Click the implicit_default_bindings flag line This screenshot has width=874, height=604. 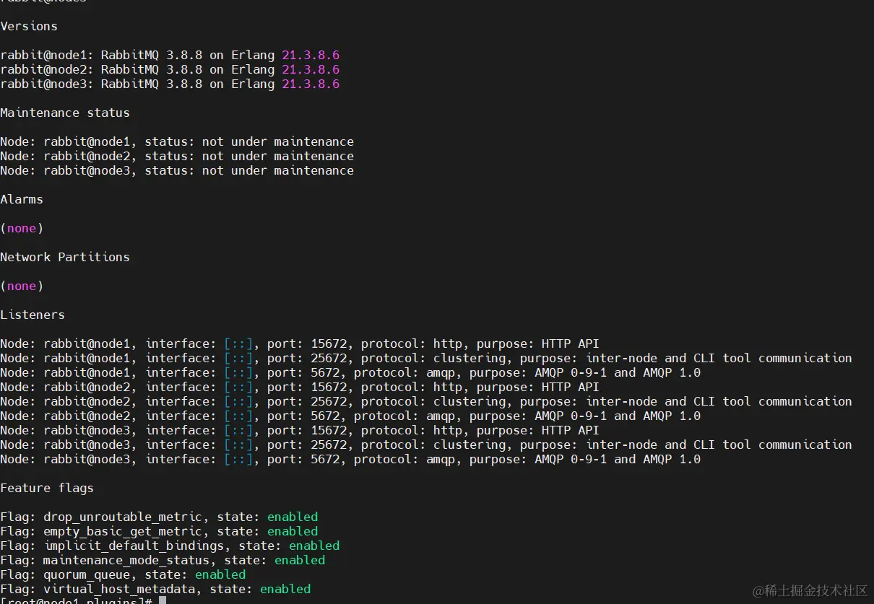tap(170, 546)
